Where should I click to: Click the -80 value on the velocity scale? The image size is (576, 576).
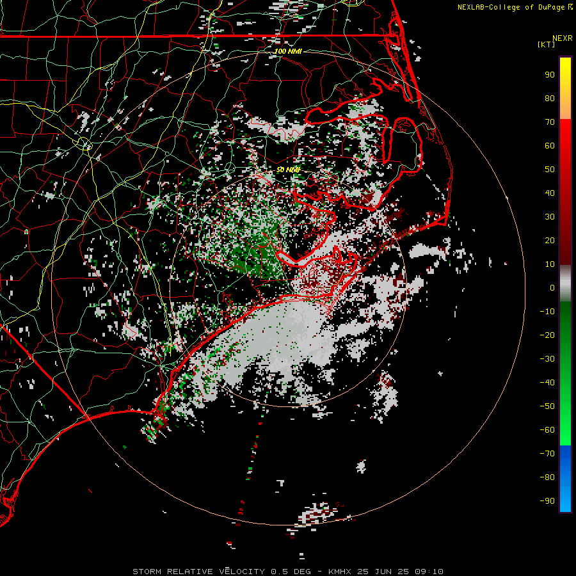click(x=547, y=477)
